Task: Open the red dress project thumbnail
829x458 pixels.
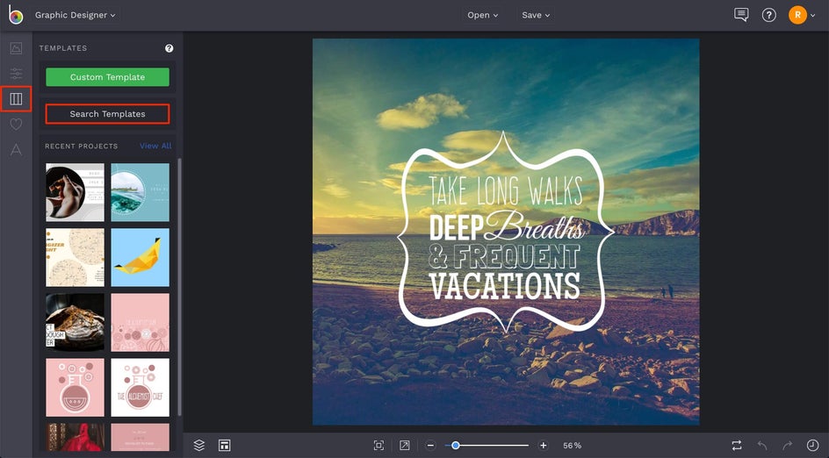Action: (75, 438)
